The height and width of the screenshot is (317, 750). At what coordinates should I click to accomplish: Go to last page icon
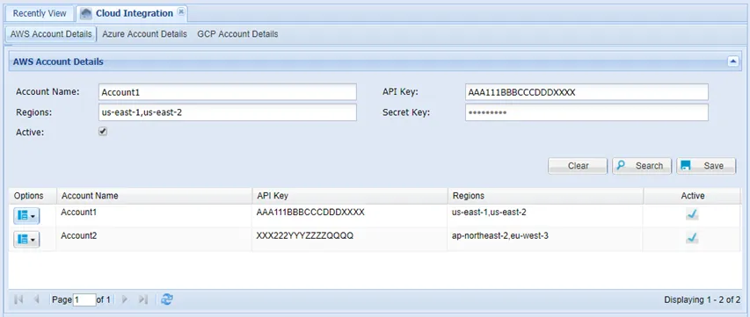(142, 299)
